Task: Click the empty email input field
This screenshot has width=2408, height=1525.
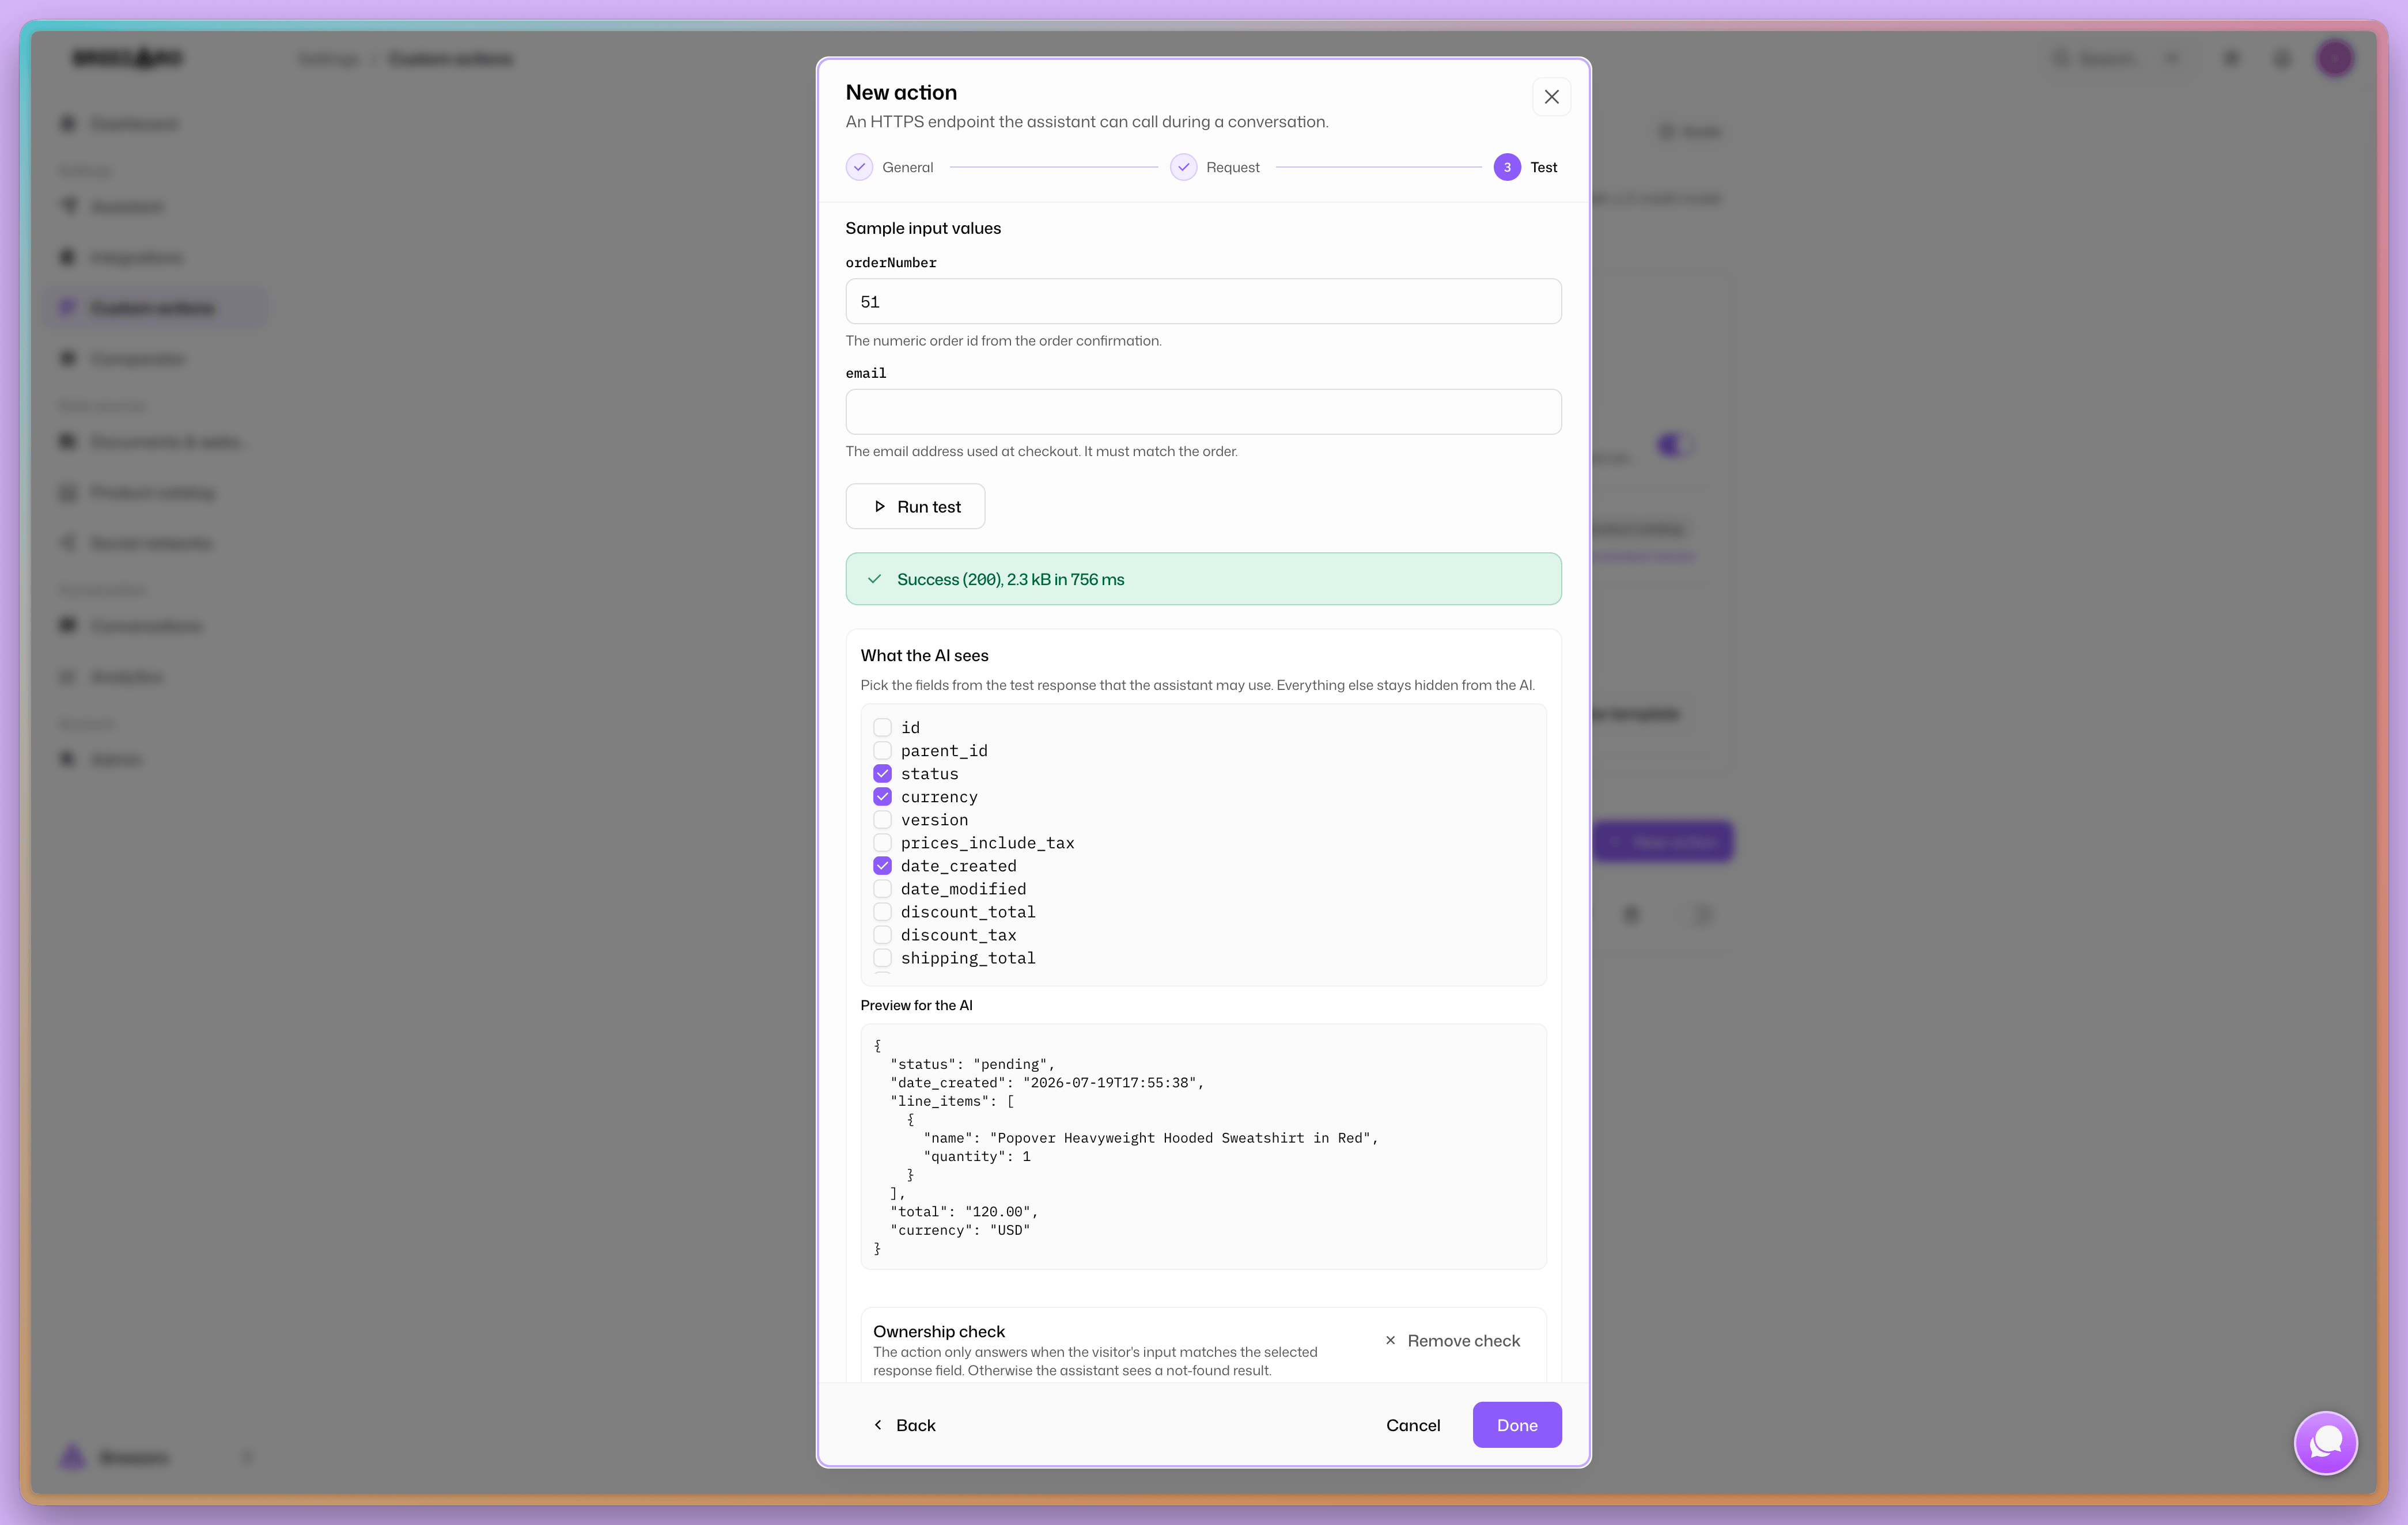Action: (x=1203, y=412)
